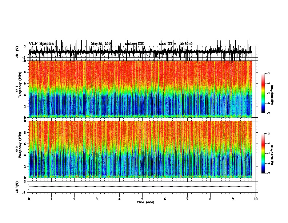Click time axis tick label '2'
Screen dimensions: 288x223
74,199
